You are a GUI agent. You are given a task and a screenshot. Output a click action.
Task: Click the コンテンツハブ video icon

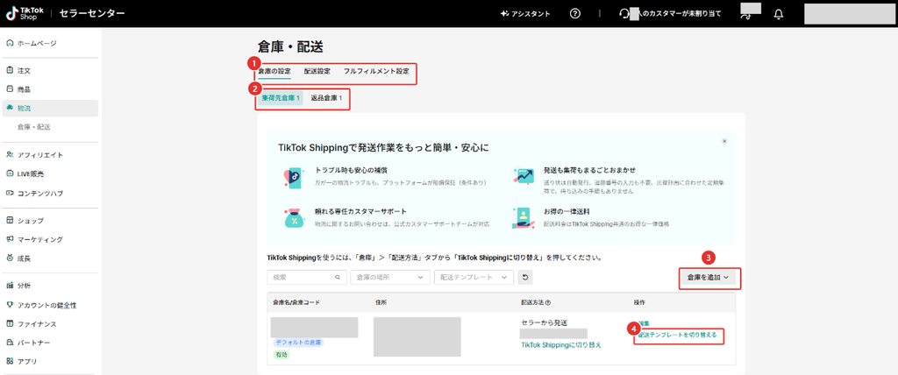(10, 193)
